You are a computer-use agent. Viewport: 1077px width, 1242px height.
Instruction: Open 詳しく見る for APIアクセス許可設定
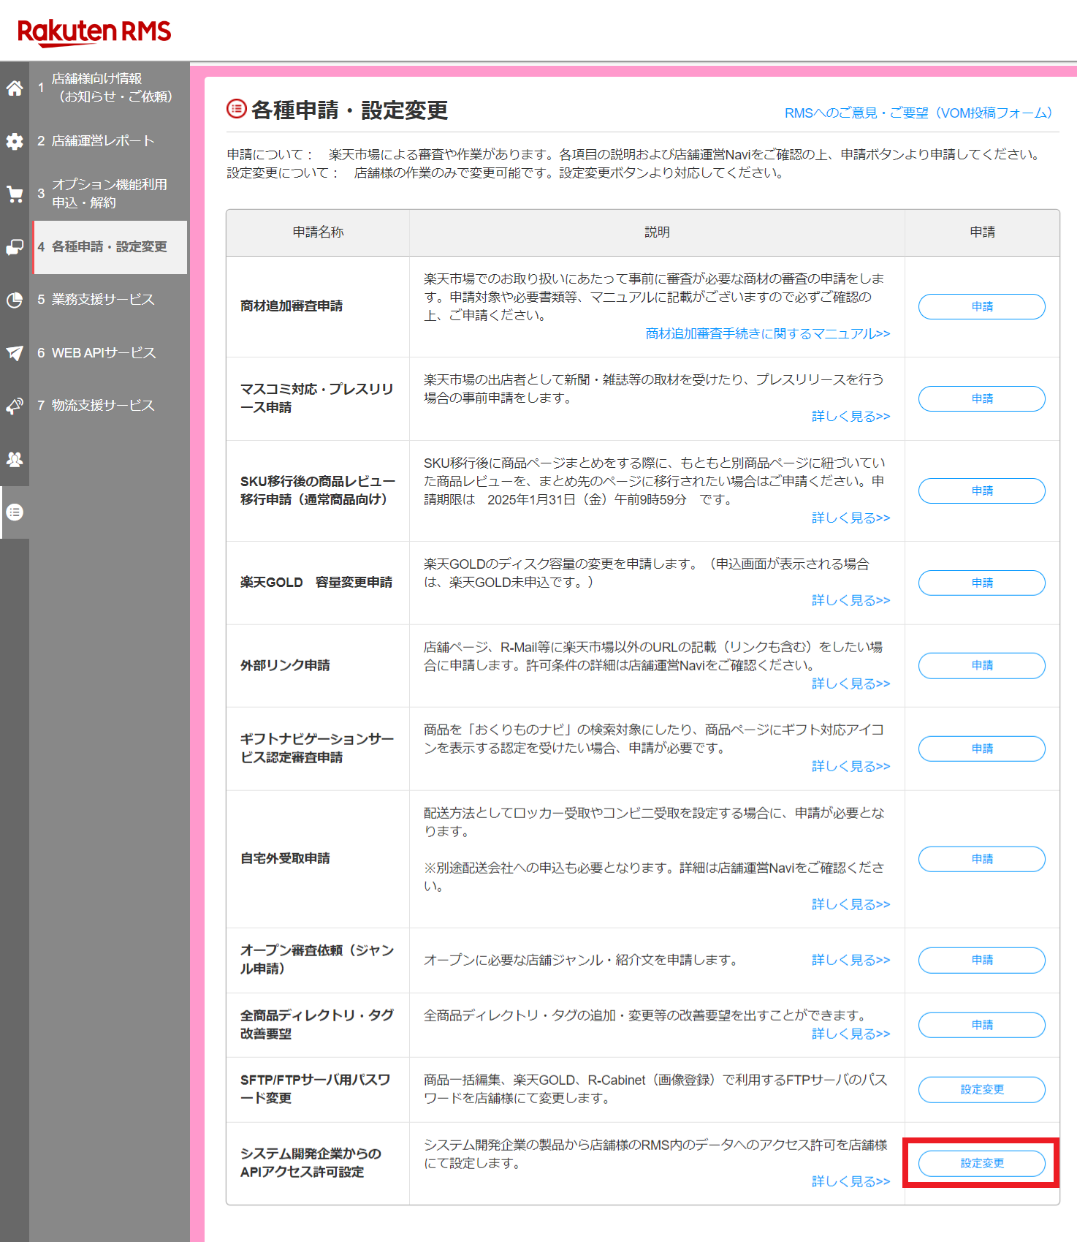click(x=851, y=1181)
